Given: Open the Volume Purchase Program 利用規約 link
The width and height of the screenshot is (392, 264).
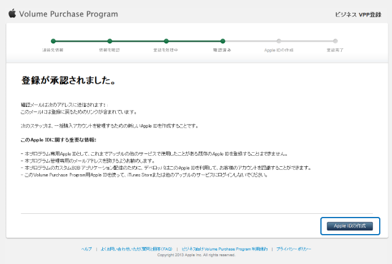Looking at the screenshot, I should pos(224,249).
